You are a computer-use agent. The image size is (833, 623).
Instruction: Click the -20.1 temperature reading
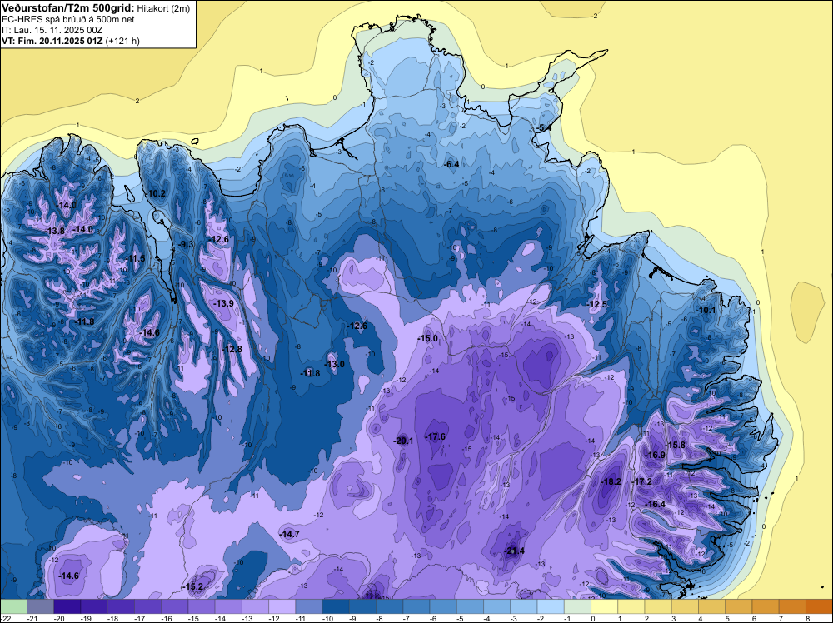pyautogui.click(x=403, y=441)
